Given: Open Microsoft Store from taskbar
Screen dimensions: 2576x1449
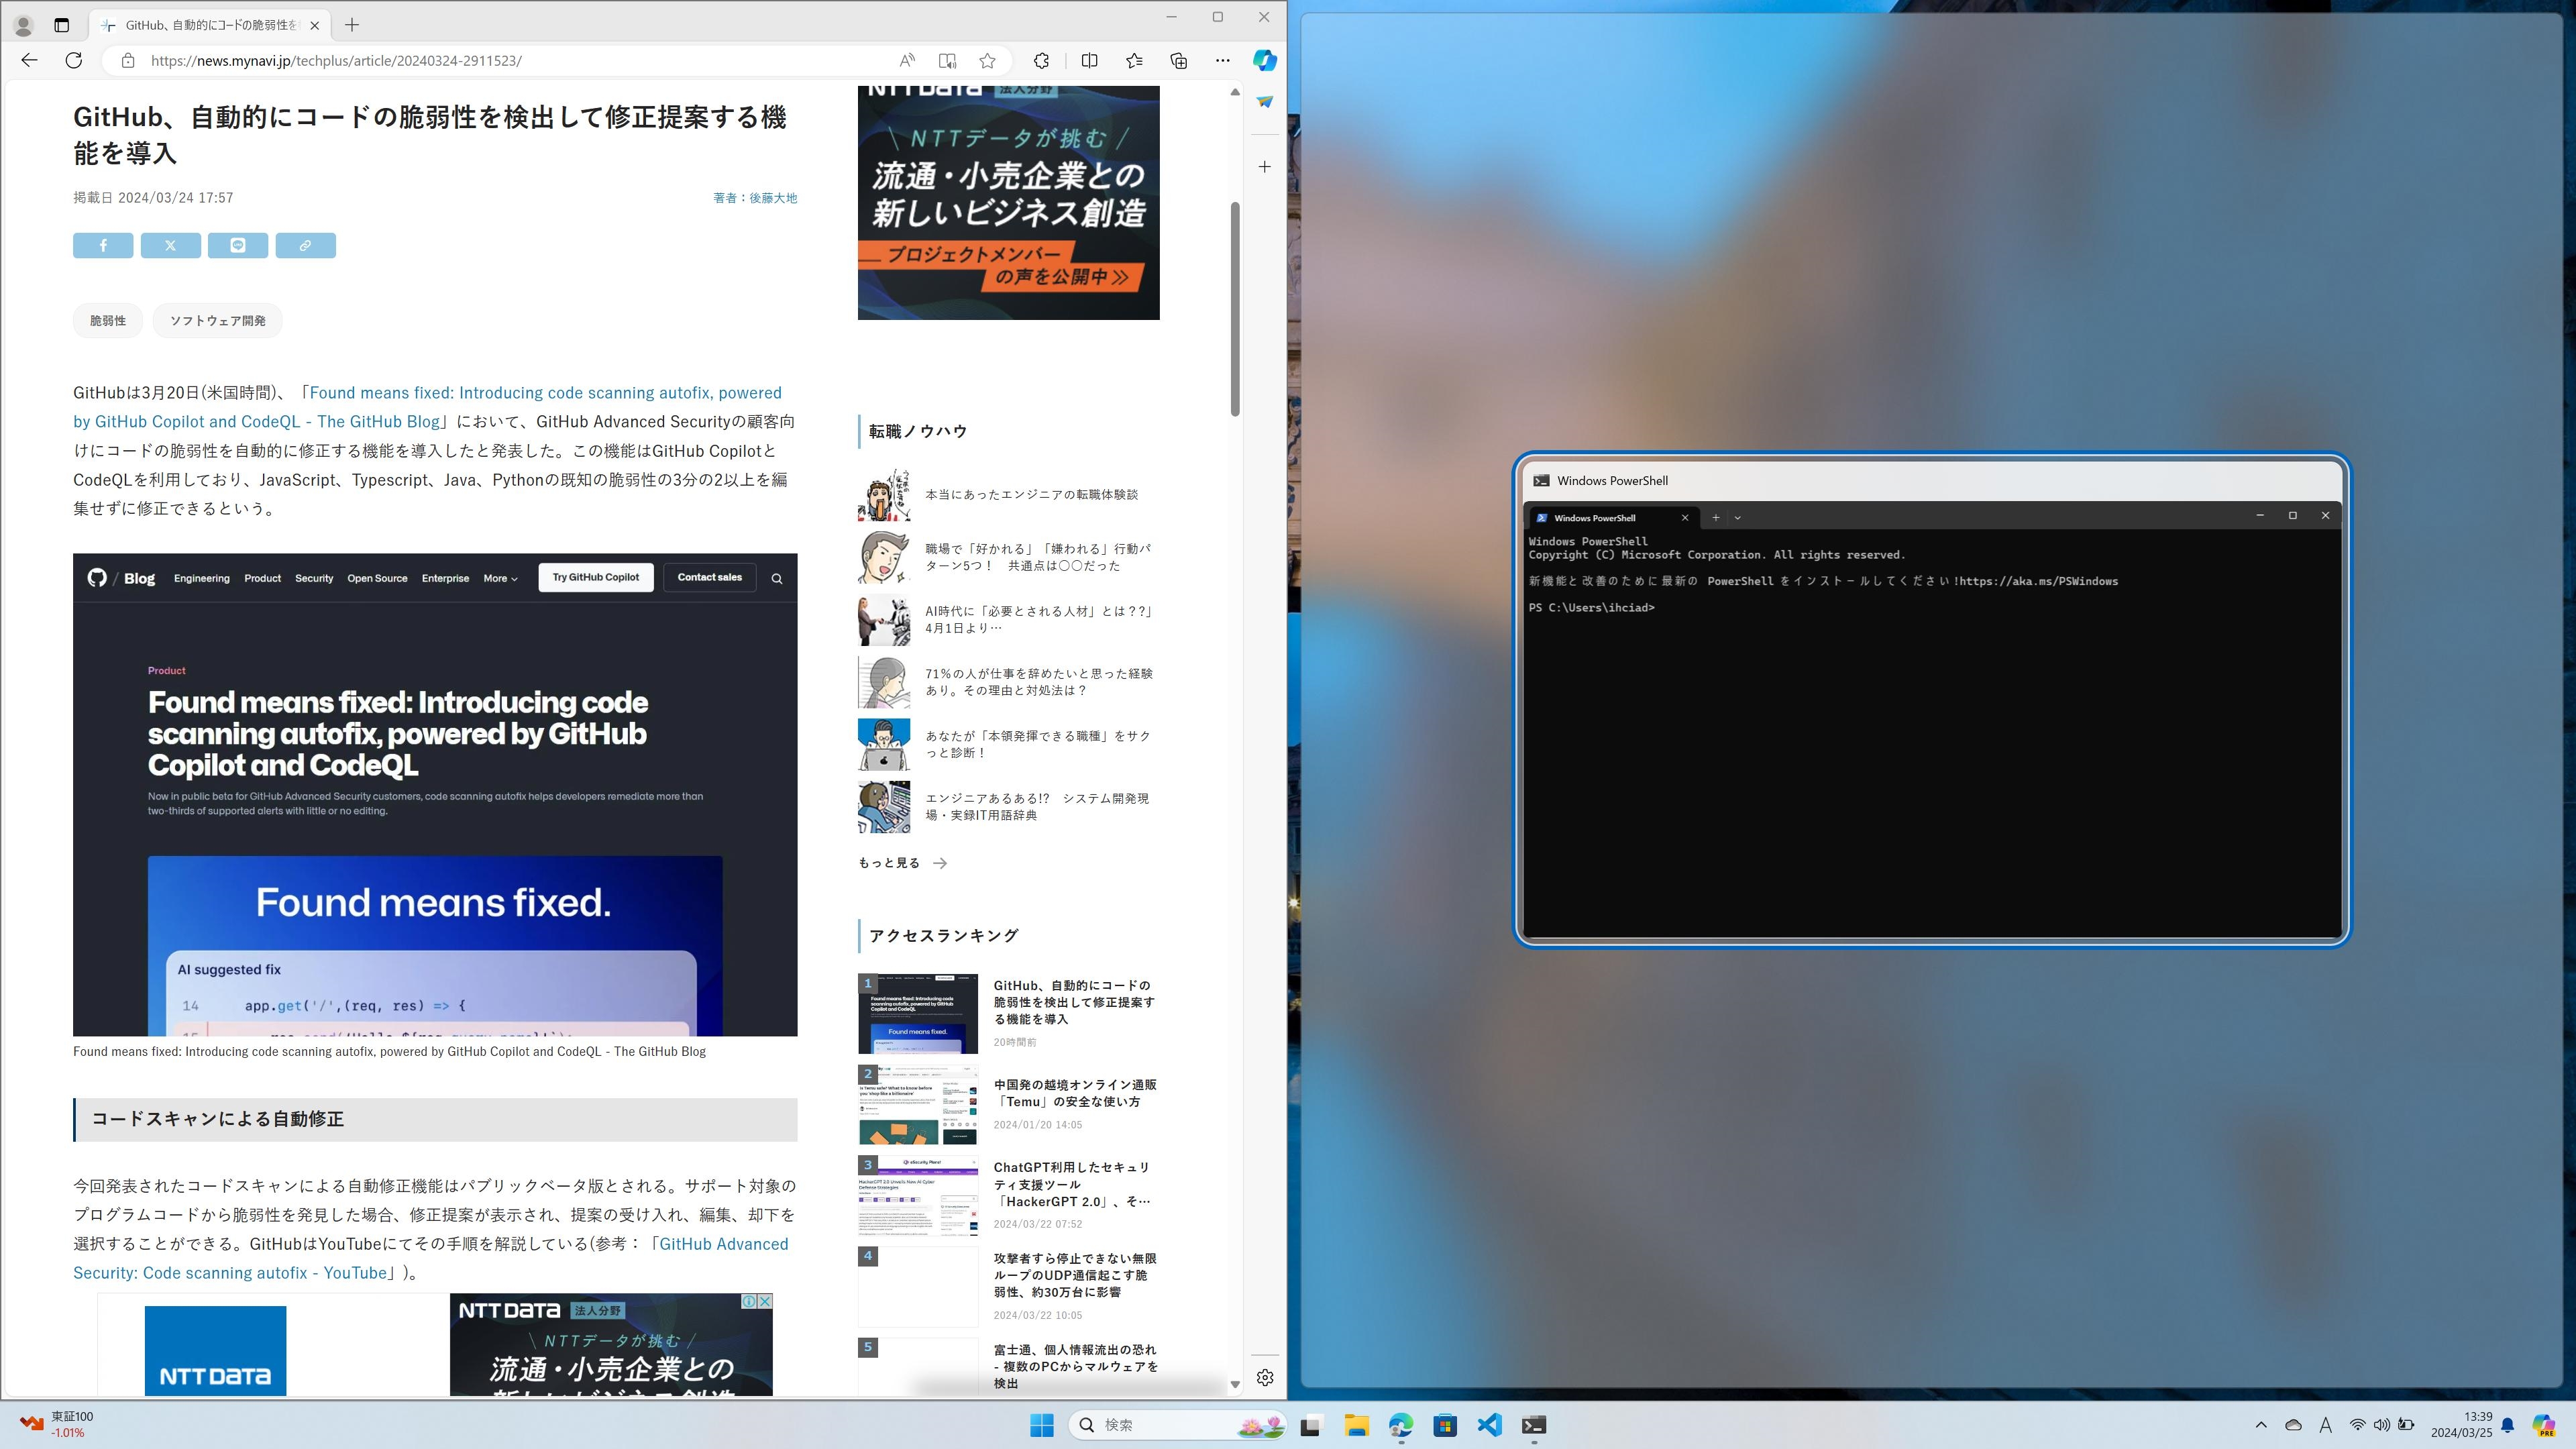Looking at the screenshot, I should pos(1445,1425).
